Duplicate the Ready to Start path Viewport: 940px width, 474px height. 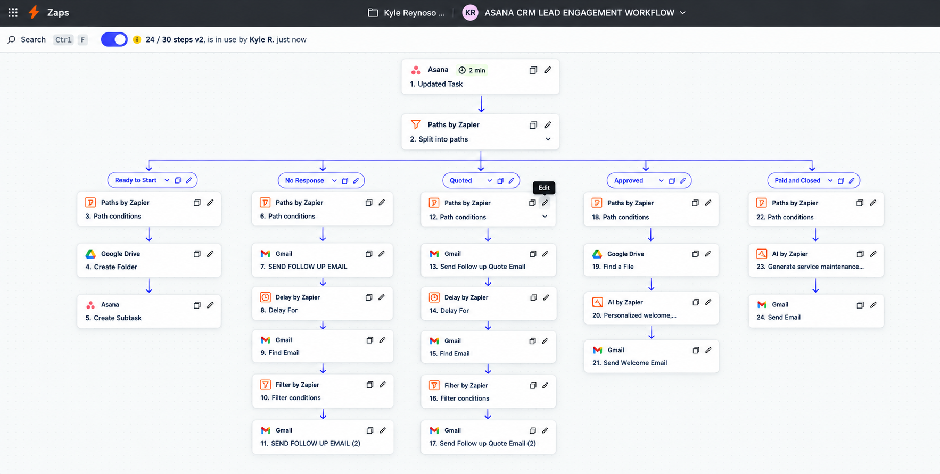(178, 180)
